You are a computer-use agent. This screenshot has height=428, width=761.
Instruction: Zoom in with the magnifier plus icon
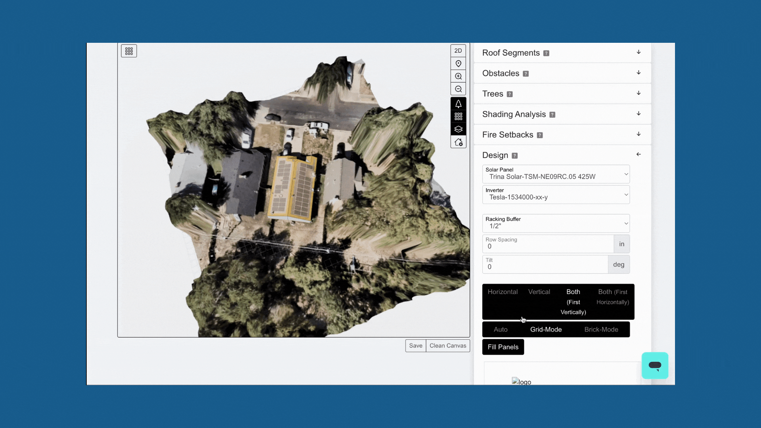pyautogui.click(x=458, y=76)
